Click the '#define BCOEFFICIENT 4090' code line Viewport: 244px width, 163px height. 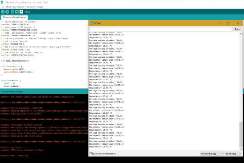(16, 50)
